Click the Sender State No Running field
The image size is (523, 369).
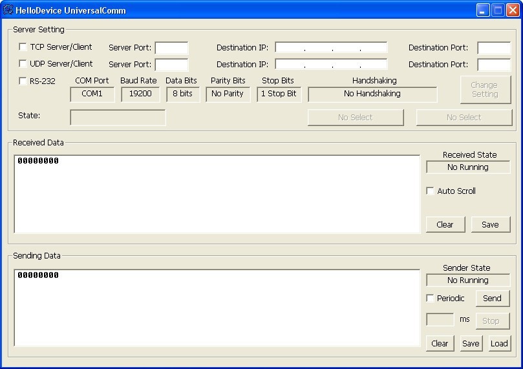468,280
